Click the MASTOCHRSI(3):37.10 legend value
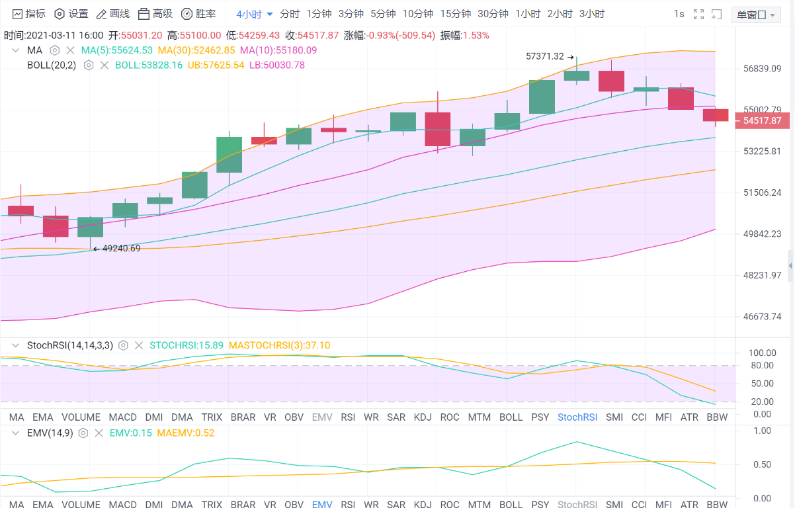795x508 pixels. [x=279, y=345]
